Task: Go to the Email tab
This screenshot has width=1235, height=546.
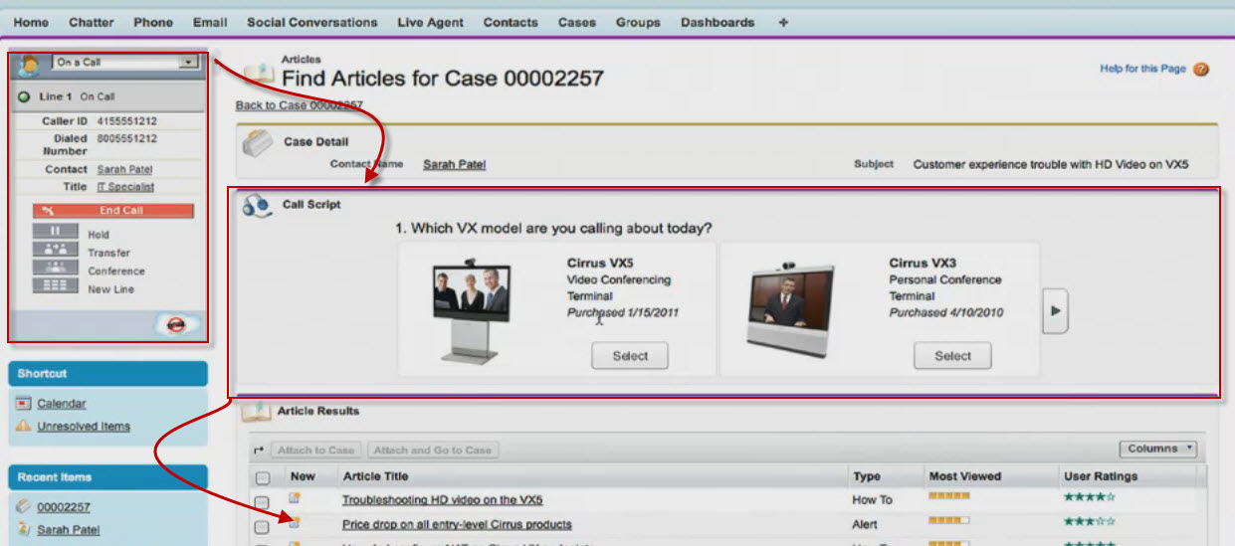Action: click(x=210, y=22)
